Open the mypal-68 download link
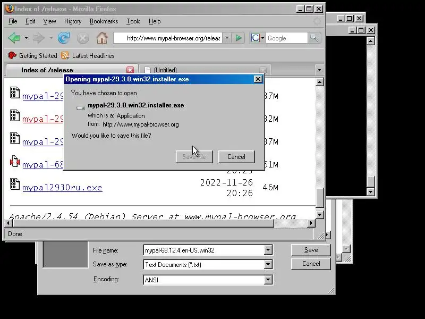425x319 pixels. pyautogui.click(x=42, y=165)
